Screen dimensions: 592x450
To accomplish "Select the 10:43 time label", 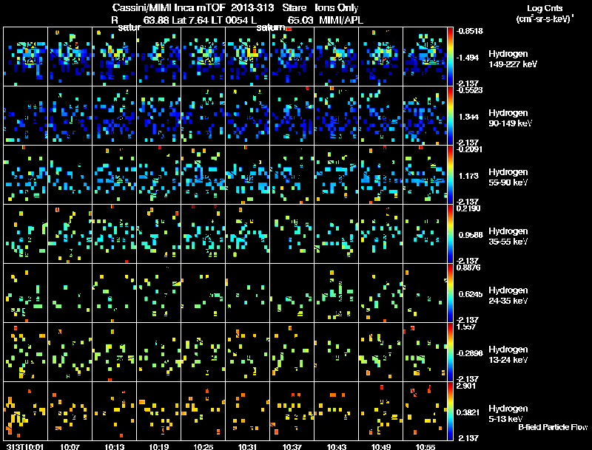I will [337, 446].
